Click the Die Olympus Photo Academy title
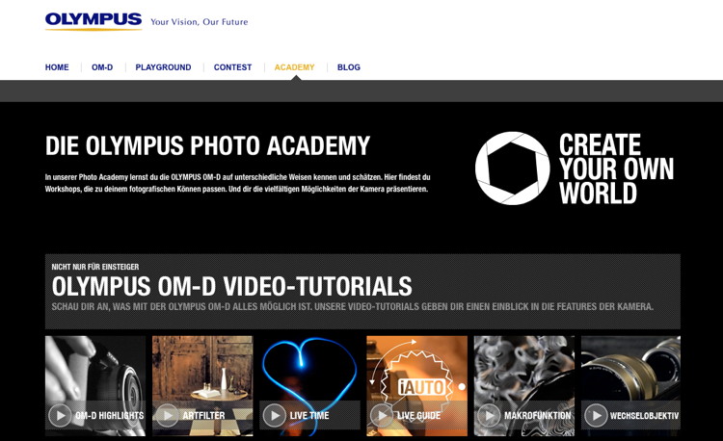 click(x=207, y=146)
